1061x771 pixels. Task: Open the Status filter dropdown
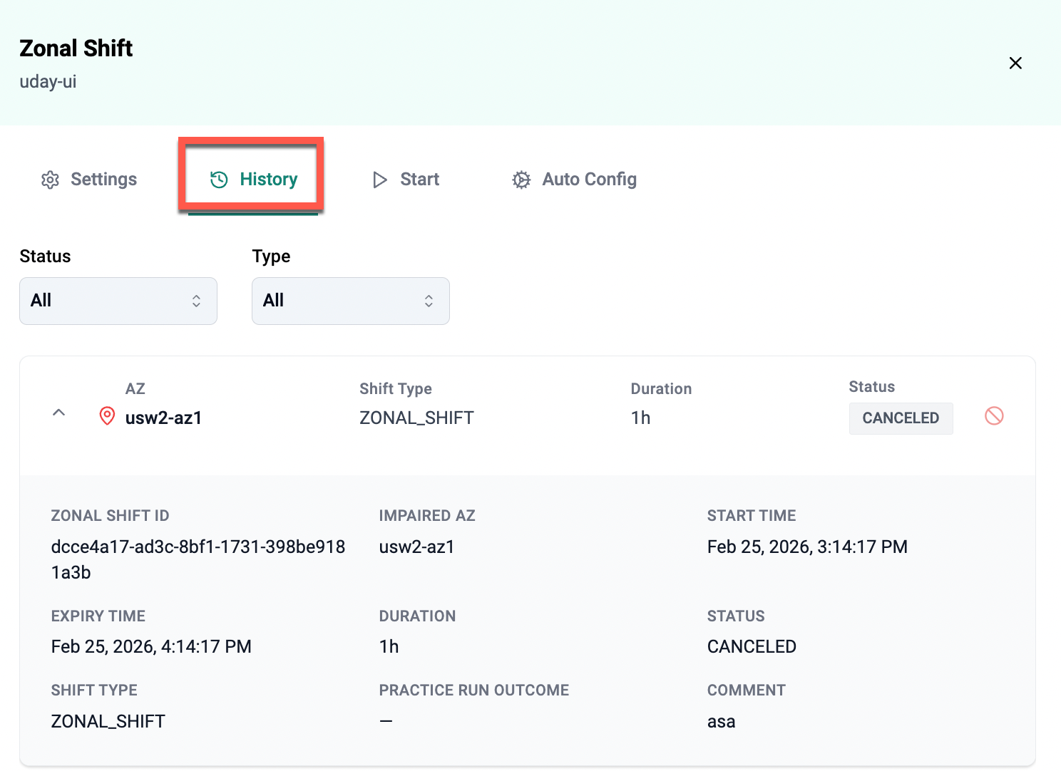(118, 301)
